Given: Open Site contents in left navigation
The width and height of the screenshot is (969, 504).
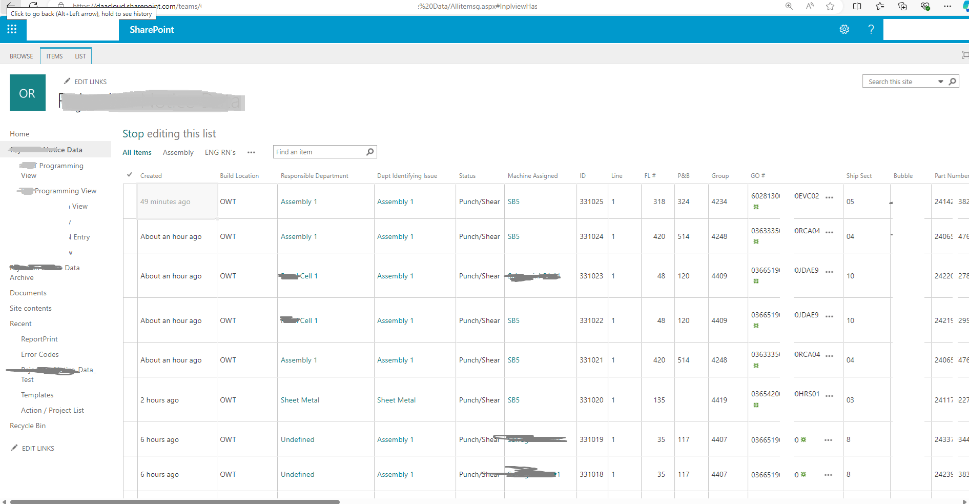Looking at the screenshot, I should click(x=31, y=308).
